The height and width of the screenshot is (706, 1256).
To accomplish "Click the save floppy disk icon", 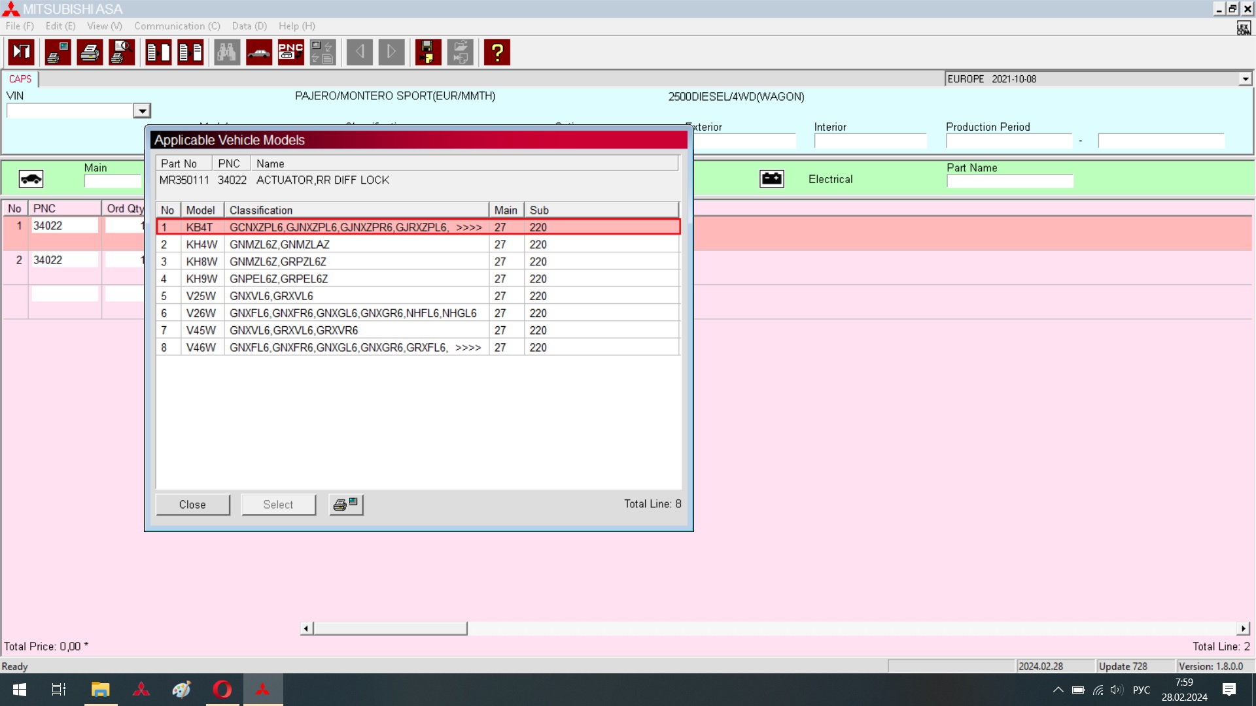I will [428, 52].
